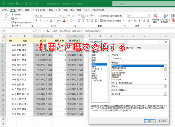Open the Calendar type dropdown
Screen dimensions: 175x127
166,94
